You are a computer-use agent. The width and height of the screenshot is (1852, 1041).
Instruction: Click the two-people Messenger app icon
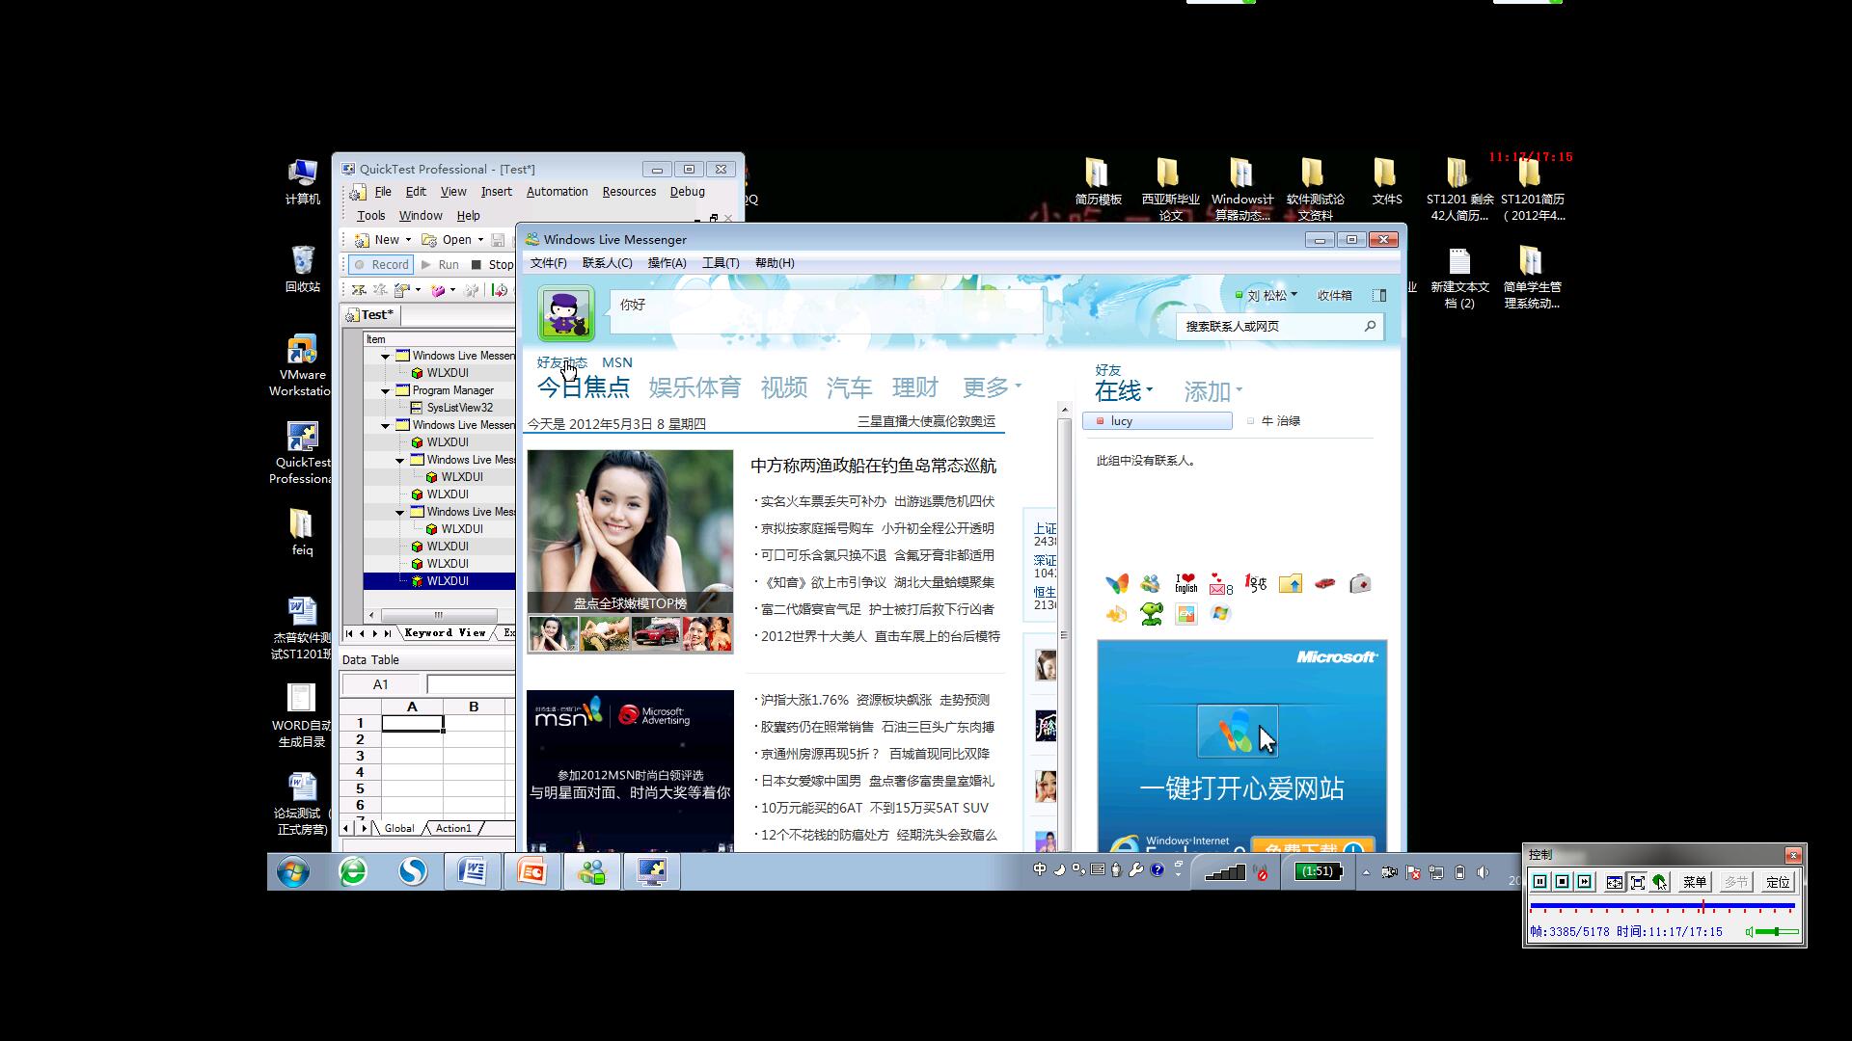(x=1151, y=584)
